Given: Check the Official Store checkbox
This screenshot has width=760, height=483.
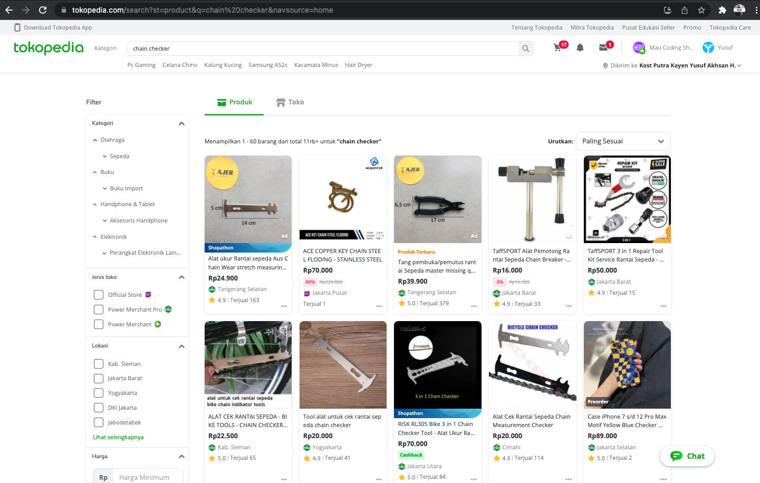Looking at the screenshot, I should pos(99,295).
